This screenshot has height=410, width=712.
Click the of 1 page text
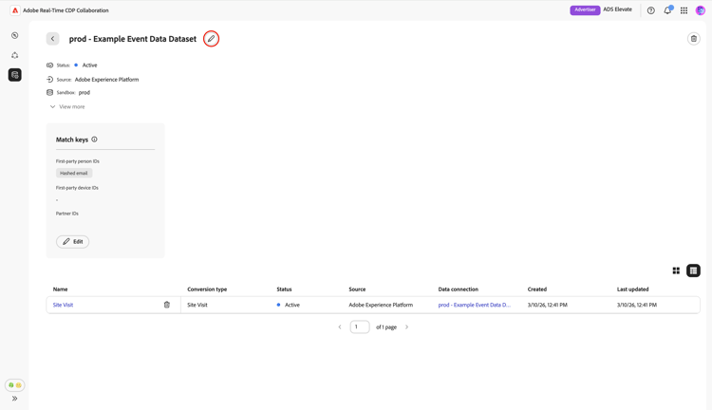point(386,326)
